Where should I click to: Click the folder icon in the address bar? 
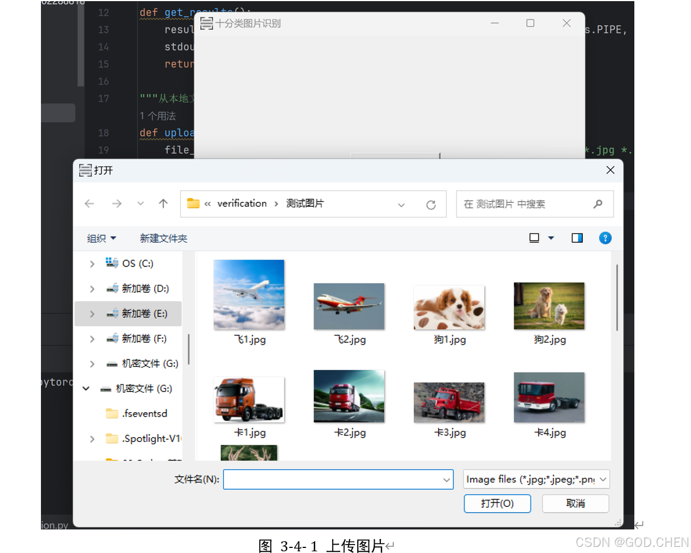[x=193, y=204]
